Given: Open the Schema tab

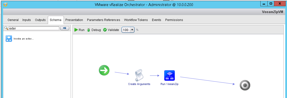Looking at the screenshot, I should tap(56, 20).
